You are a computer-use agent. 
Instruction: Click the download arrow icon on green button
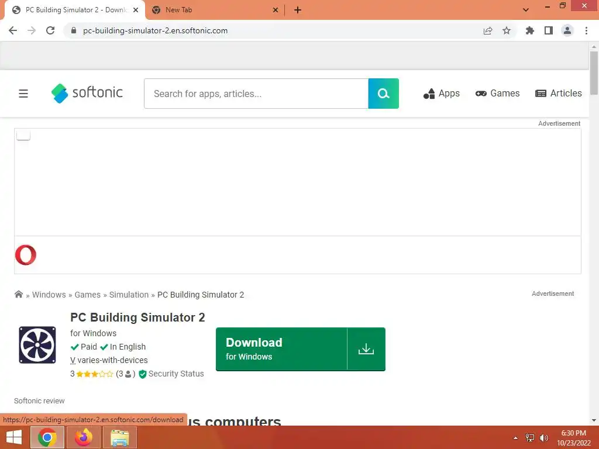click(x=366, y=349)
